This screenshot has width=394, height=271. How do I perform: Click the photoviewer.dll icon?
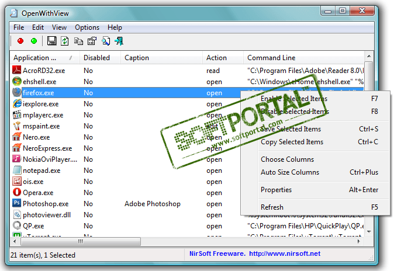click(x=16, y=214)
